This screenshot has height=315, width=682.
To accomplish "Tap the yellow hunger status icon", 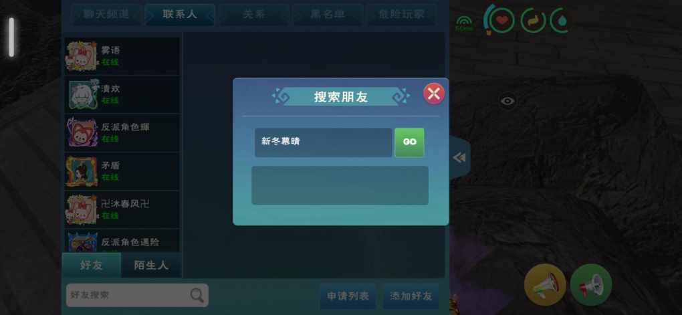I will tap(534, 21).
